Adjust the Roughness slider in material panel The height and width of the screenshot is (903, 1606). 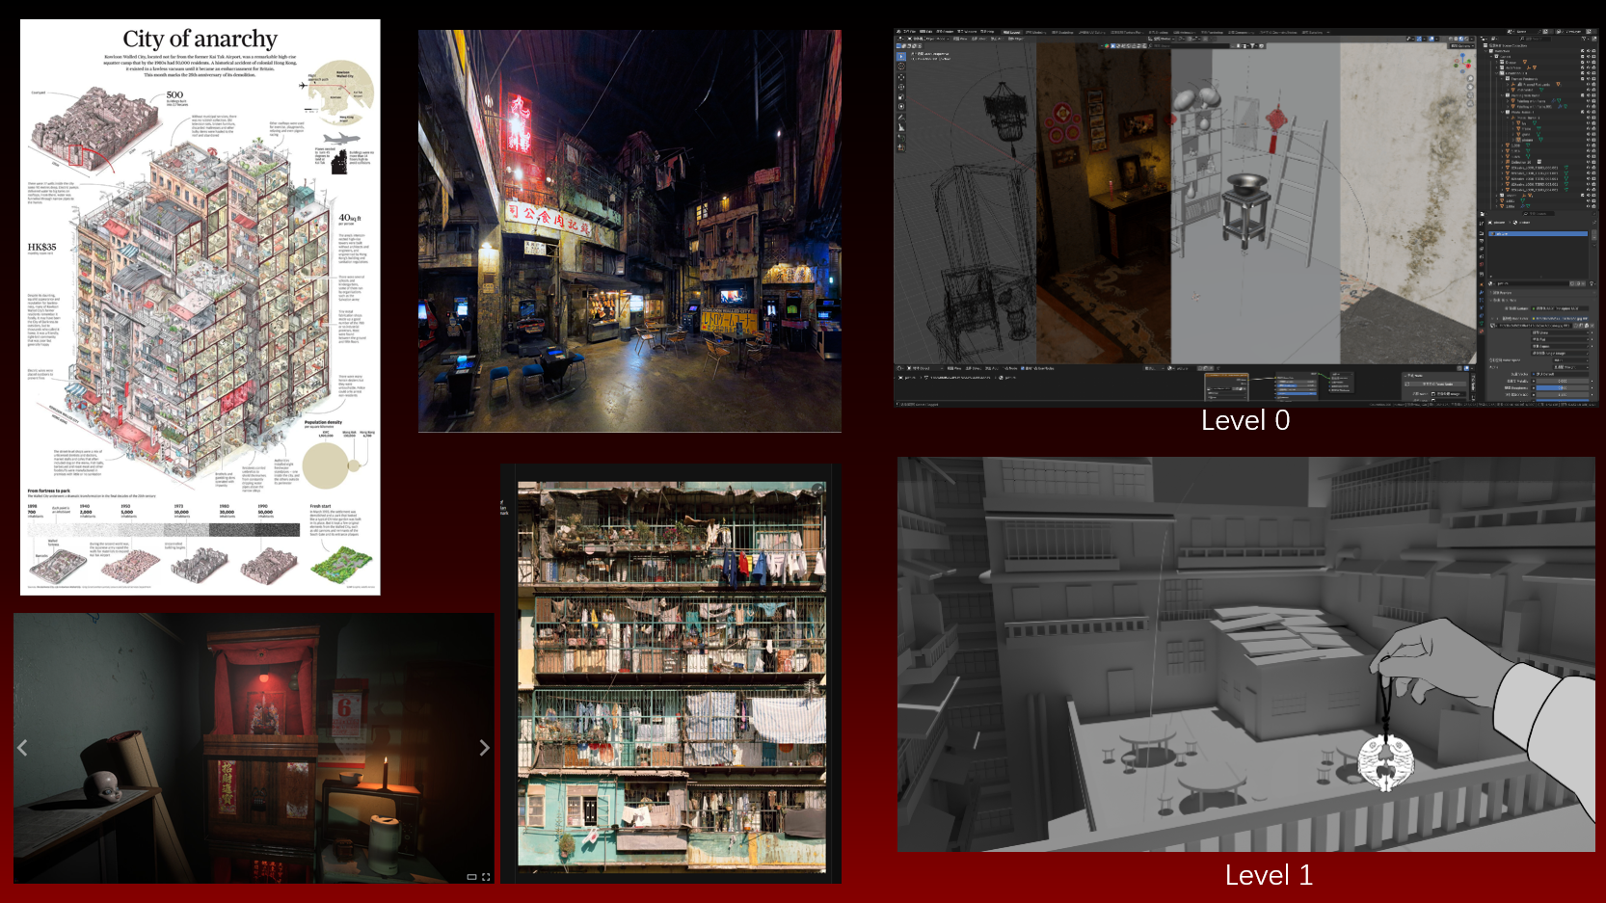[x=1562, y=387]
